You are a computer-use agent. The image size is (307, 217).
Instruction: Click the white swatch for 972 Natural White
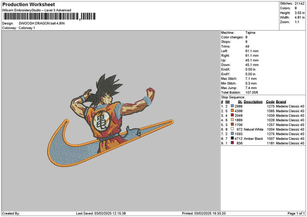(x=232, y=129)
